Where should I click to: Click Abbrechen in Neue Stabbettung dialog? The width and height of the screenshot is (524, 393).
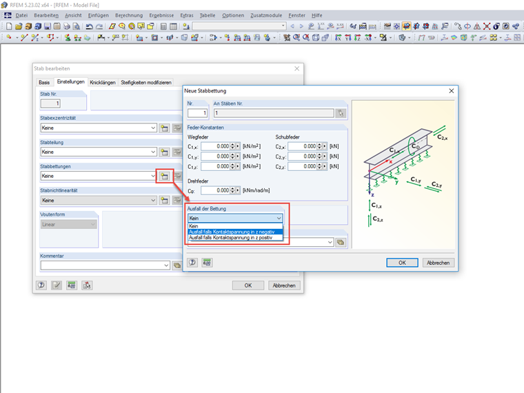pyautogui.click(x=438, y=263)
